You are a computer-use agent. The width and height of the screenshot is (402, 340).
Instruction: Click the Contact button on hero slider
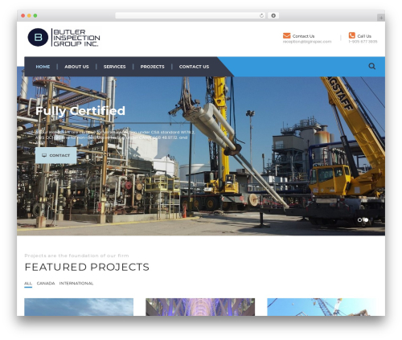point(56,155)
